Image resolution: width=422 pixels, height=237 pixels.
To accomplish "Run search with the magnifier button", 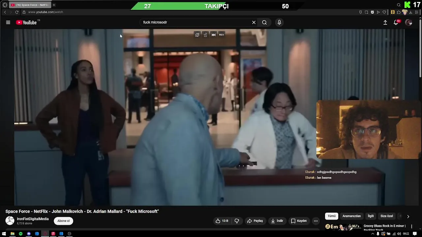I will pyautogui.click(x=264, y=22).
